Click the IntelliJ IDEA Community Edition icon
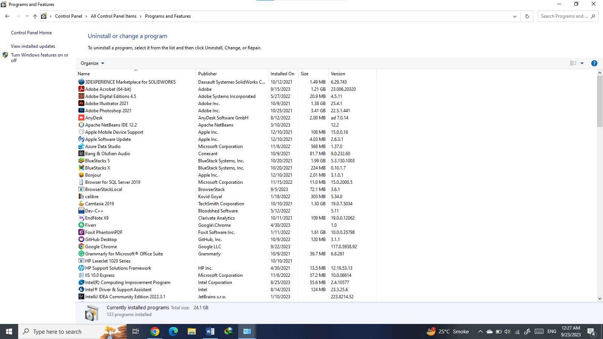Screen dimensions: 603x339 click(x=81, y=296)
